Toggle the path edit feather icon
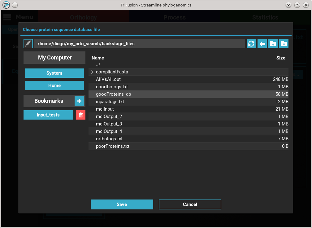 click(28, 44)
